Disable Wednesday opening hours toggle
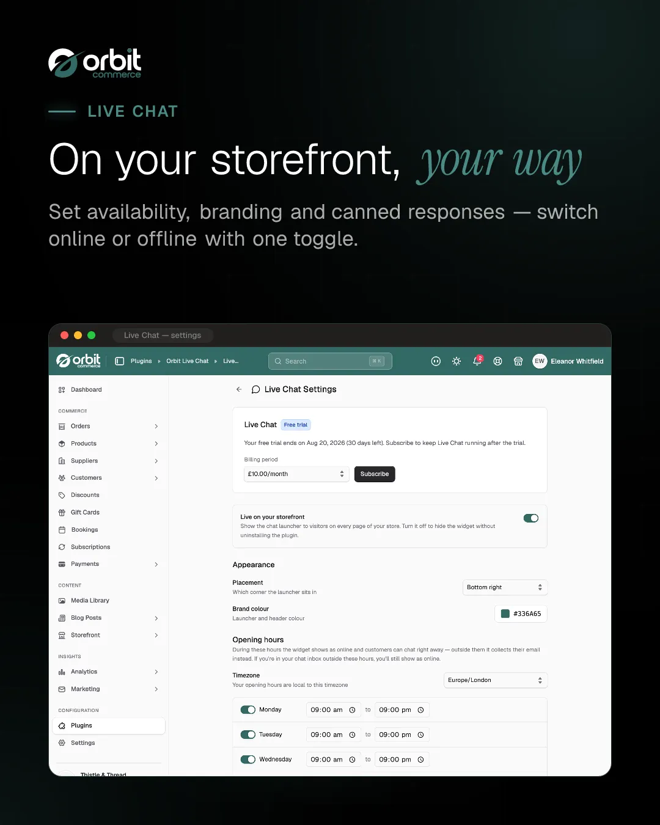Image resolution: width=660 pixels, height=825 pixels. [248, 760]
